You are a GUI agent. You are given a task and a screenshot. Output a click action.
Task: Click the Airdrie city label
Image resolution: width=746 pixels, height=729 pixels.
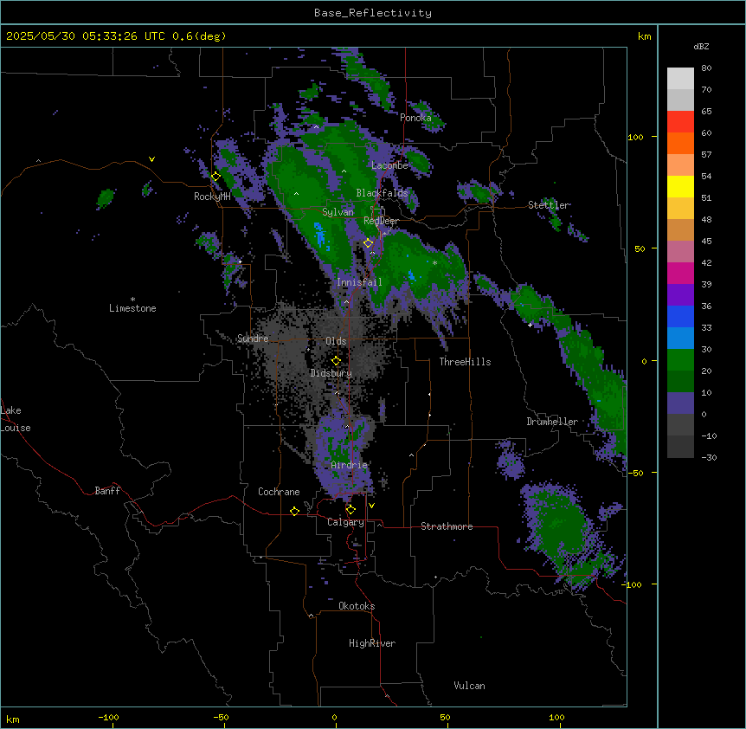coord(349,465)
